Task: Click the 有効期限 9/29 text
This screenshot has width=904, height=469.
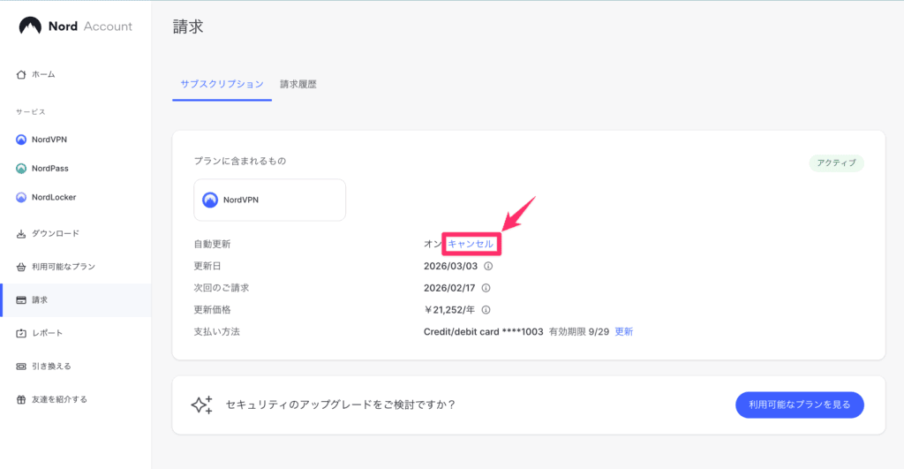Action: [x=579, y=332]
